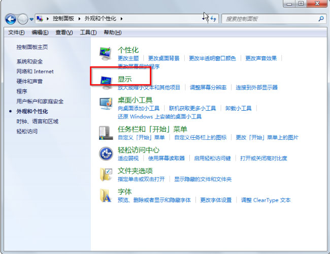Viewport: 330px width, 254px height.
Task: Expand arrow after 外观和个性化 in breadcrumb
Action: [x=121, y=19]
